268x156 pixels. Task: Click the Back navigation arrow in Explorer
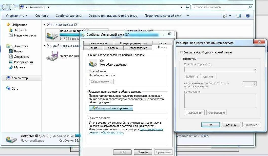coord(5,7)
